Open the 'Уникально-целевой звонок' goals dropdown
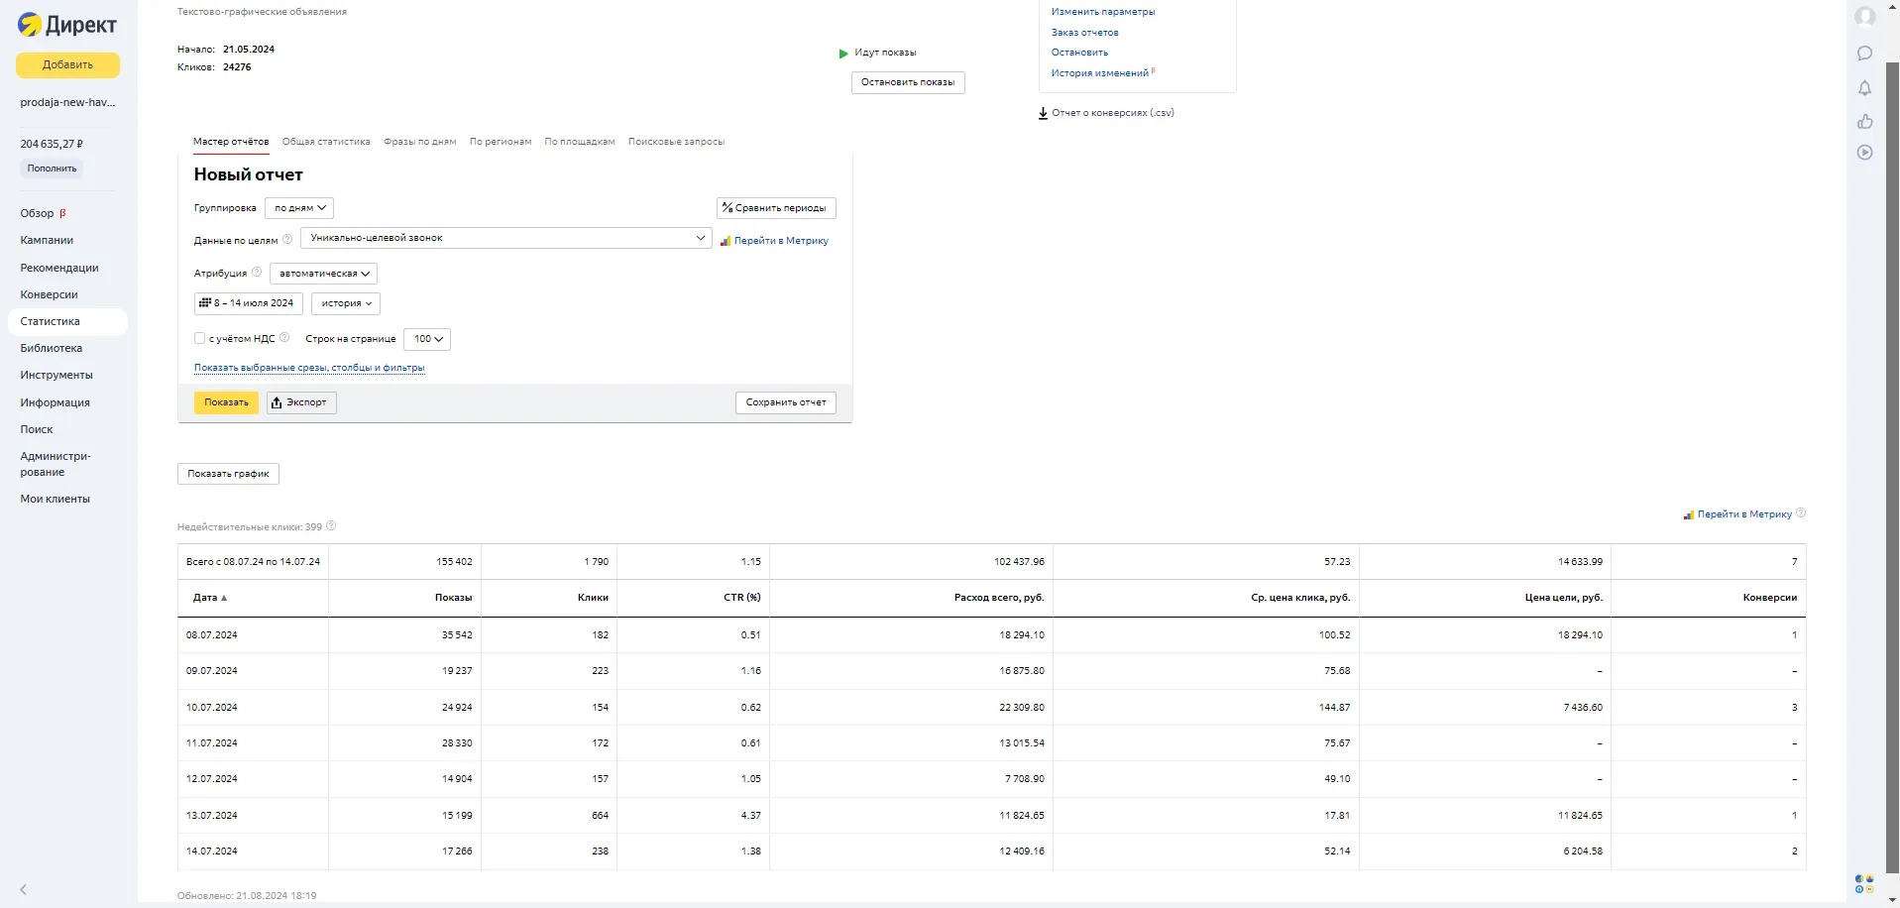 tap(505, 238)
